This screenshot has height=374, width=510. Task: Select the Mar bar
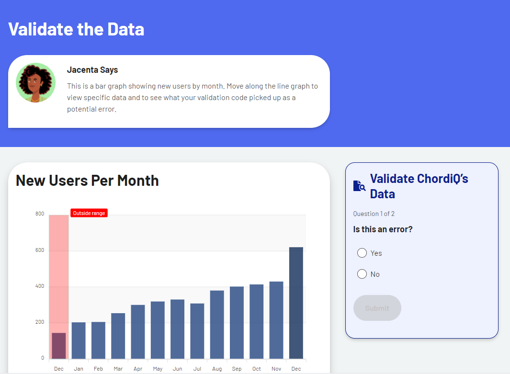[x=118, y=336]
